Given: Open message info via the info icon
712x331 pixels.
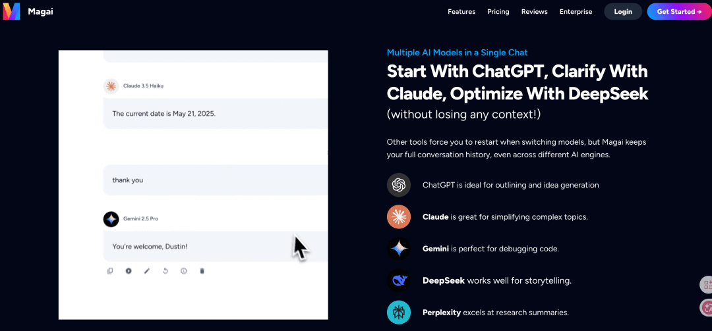Looking at the screenshot, I should point(183,270).
